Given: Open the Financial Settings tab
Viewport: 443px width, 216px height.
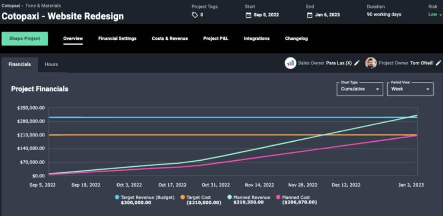Looking at the screenshot, I should coord(117,38).
